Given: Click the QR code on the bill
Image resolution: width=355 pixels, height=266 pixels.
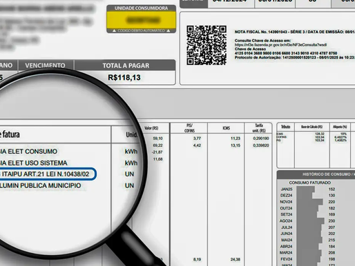Looking at the screenshot, I should pos(207,45).
